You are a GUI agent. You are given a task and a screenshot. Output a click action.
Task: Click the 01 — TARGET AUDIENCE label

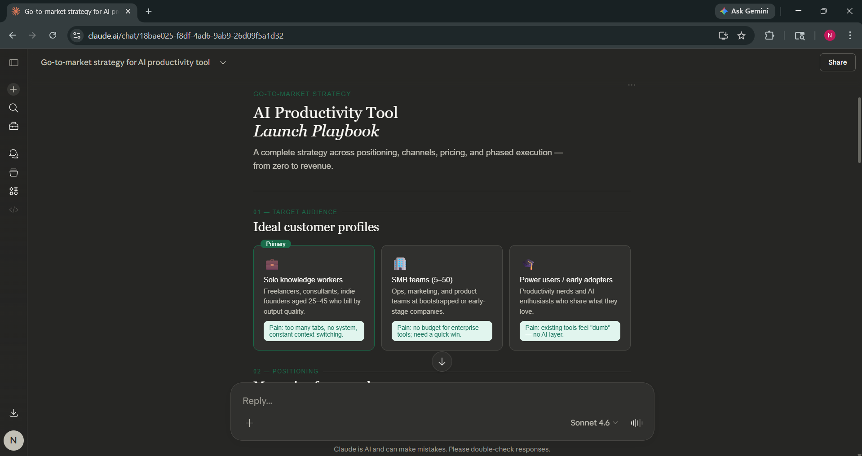[x=295, y=212]
